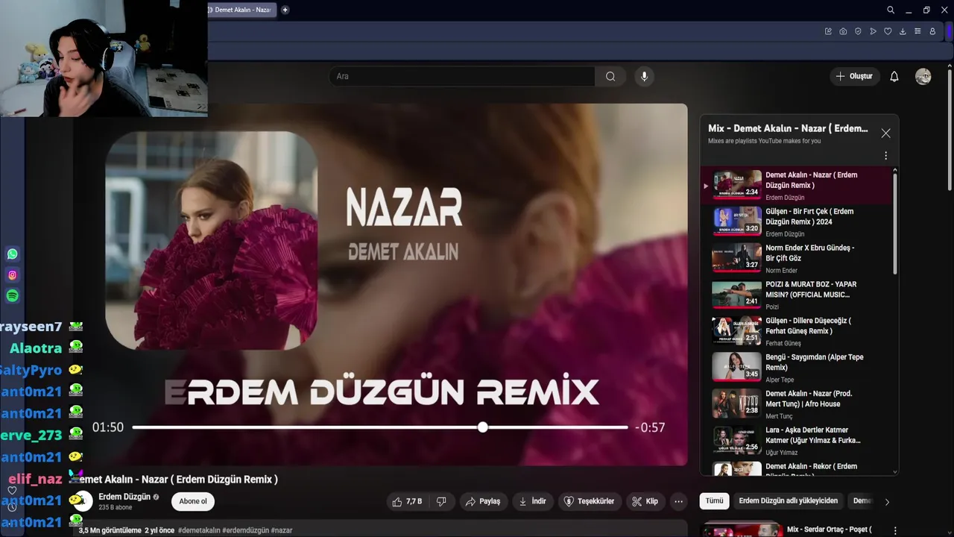
Task: Play 'Bengü - Saygımdan (Alper Tepe Remix)' entry
Action: 797,368
